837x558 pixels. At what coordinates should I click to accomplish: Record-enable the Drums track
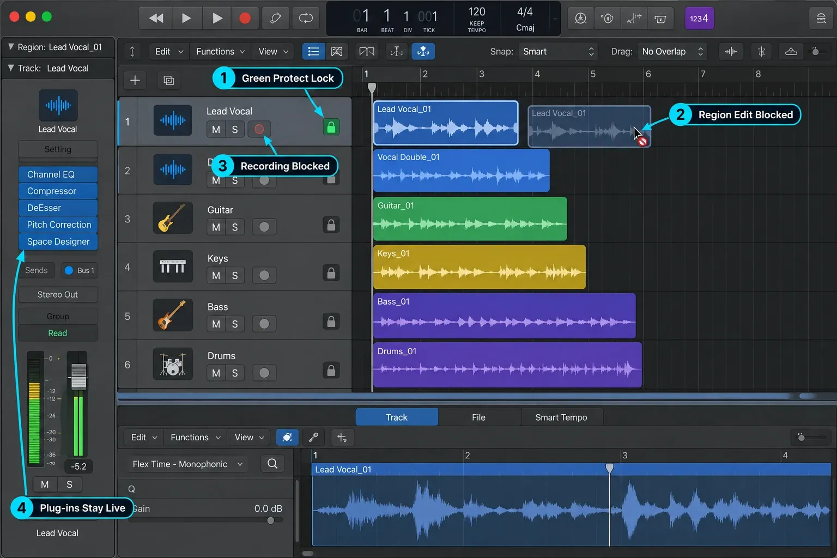[264, 373]
